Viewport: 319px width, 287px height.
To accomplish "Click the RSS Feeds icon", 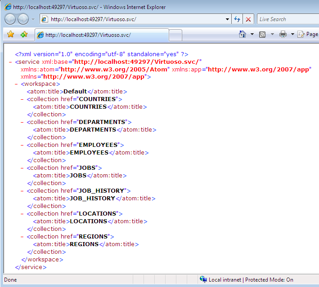I will 262,34.
